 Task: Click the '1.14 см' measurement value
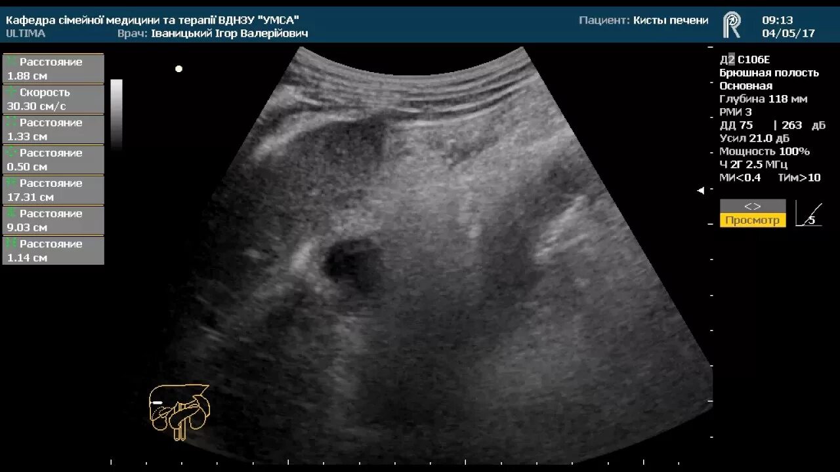27,258
